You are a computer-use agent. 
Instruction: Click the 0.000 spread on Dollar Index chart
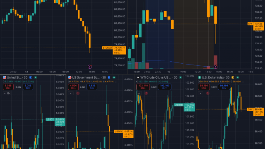pyautogui.click(x=214, y=87)
